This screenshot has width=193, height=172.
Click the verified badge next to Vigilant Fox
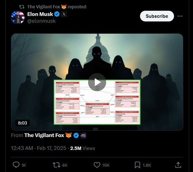(76, 136)
